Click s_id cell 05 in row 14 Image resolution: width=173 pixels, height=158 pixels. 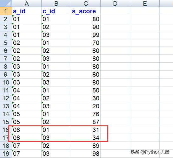point(27,114)
